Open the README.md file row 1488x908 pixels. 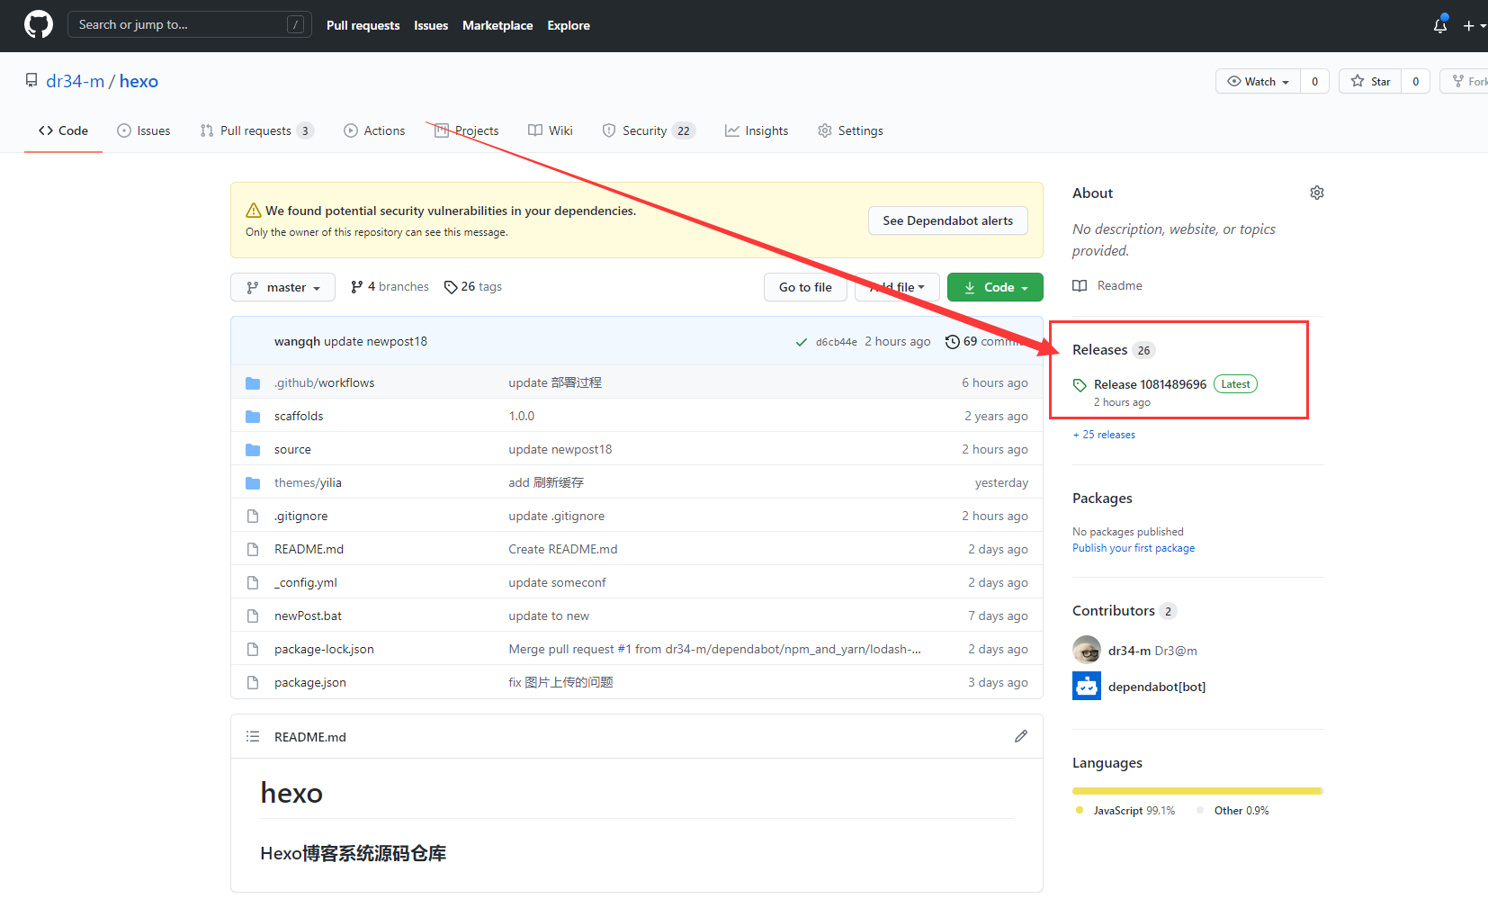point(637,549)
